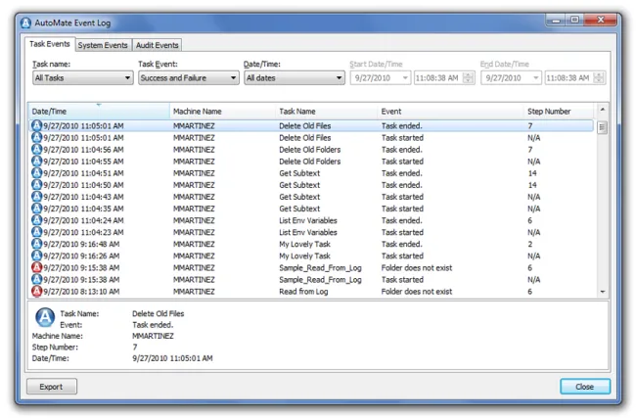The height and width of the screenshot is (418, 636).
Task: Click the red failure icon of Sample_Read_From_Log
Action: click(x=36, y=267)
